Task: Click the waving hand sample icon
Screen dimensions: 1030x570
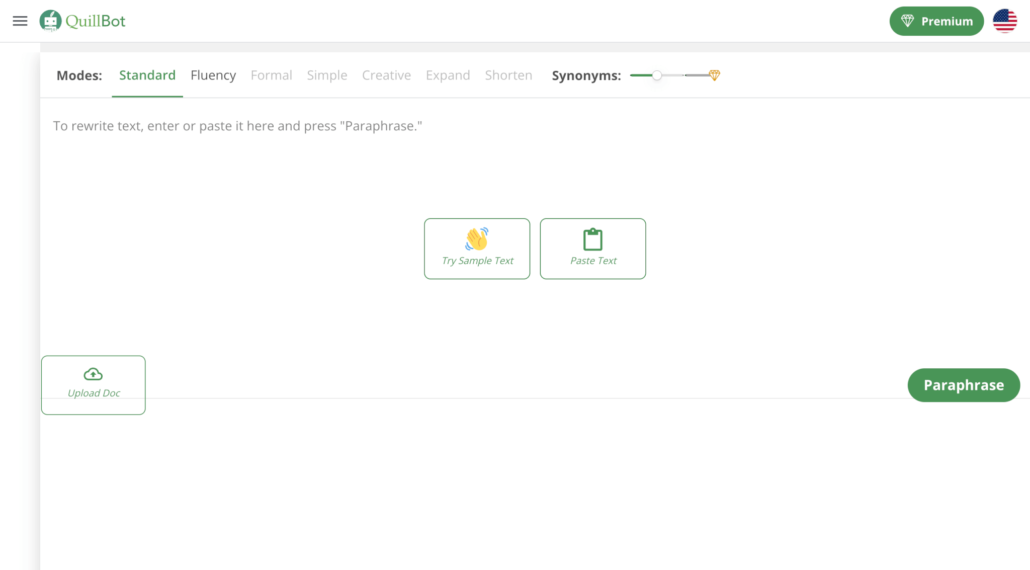Action: [x=477, y=239]
